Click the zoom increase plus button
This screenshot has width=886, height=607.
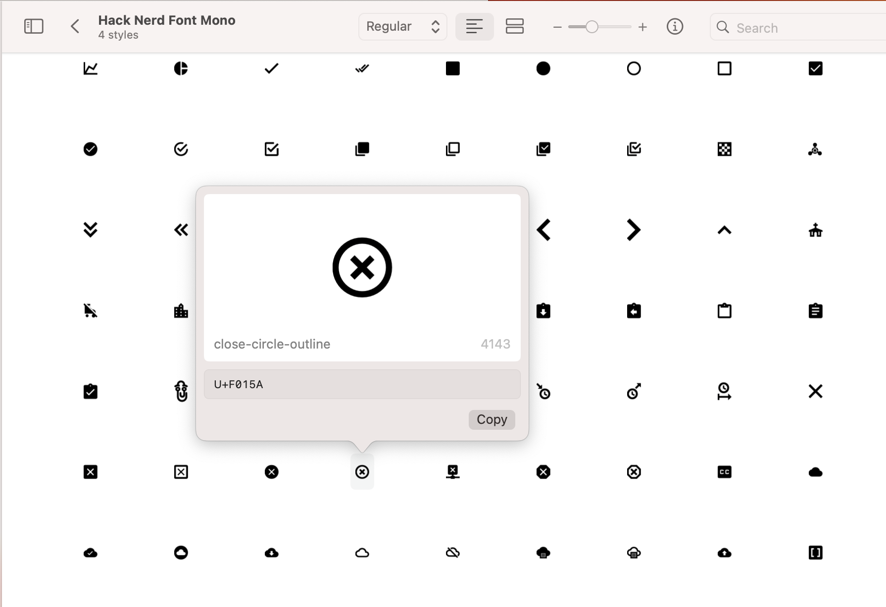tap(642, 27)
